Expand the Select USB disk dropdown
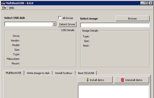The image size is (154, 98). [x=54, y=24]
